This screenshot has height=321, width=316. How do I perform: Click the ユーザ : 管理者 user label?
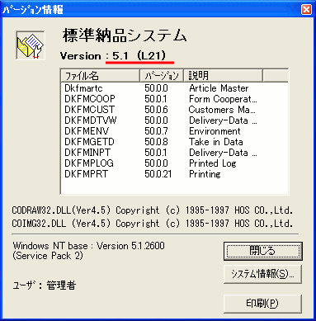[x=45, y=286]
